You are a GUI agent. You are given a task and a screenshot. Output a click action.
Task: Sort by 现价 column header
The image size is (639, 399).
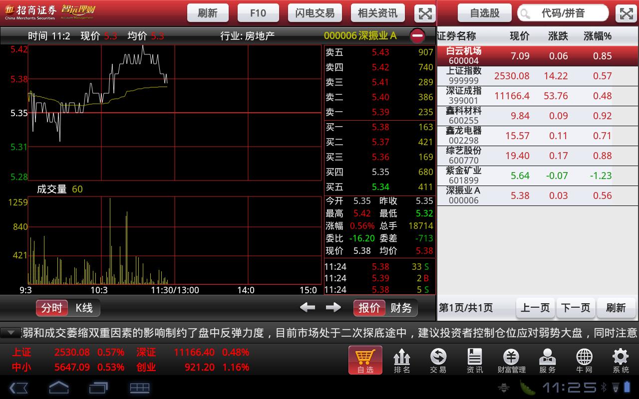(519, 36)
